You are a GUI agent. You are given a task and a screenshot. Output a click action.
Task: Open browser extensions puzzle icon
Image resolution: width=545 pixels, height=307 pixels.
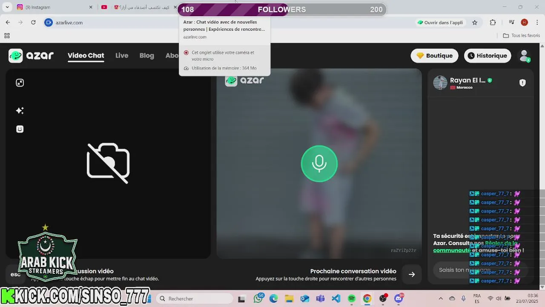click(x=493, y=23)
